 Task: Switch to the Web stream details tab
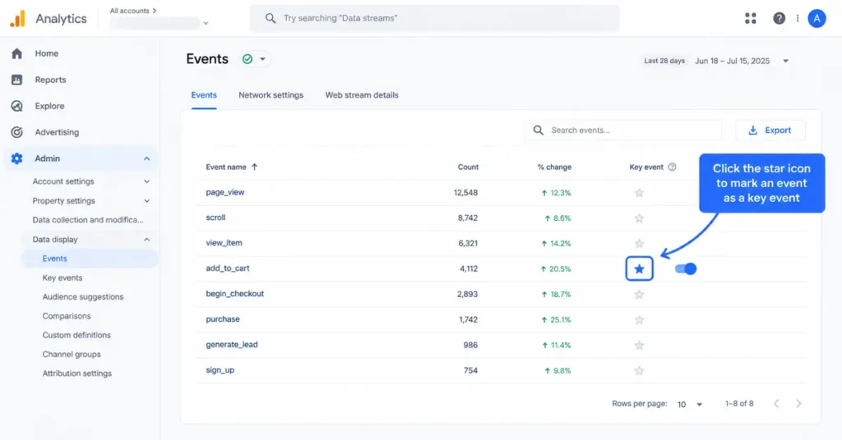tap(362, 95)
